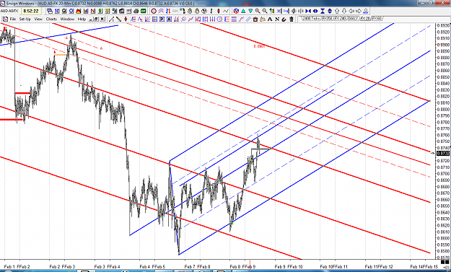Open the View menu
451x272 pixels.
pyautogui.click(x=38, y=19)
